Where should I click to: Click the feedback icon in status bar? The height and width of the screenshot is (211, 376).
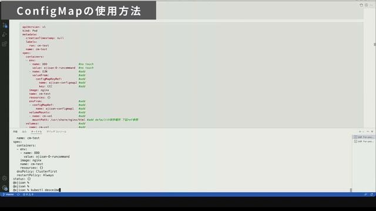[365, 195]
